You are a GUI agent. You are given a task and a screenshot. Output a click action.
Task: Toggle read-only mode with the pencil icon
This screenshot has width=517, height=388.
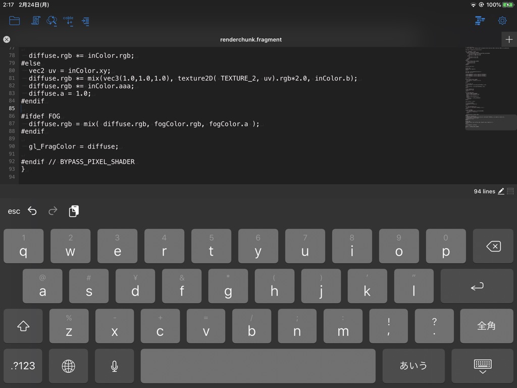(501, 191)
